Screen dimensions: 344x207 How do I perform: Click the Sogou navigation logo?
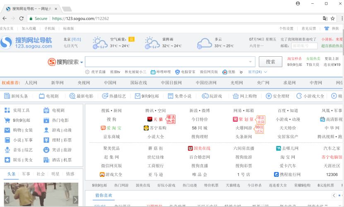[26, 43]
